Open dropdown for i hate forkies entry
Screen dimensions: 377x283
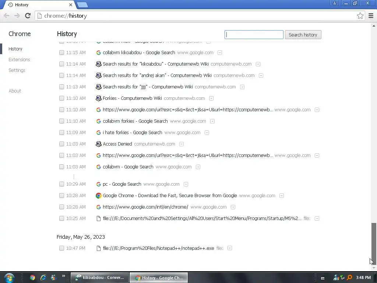coord(207,133)
